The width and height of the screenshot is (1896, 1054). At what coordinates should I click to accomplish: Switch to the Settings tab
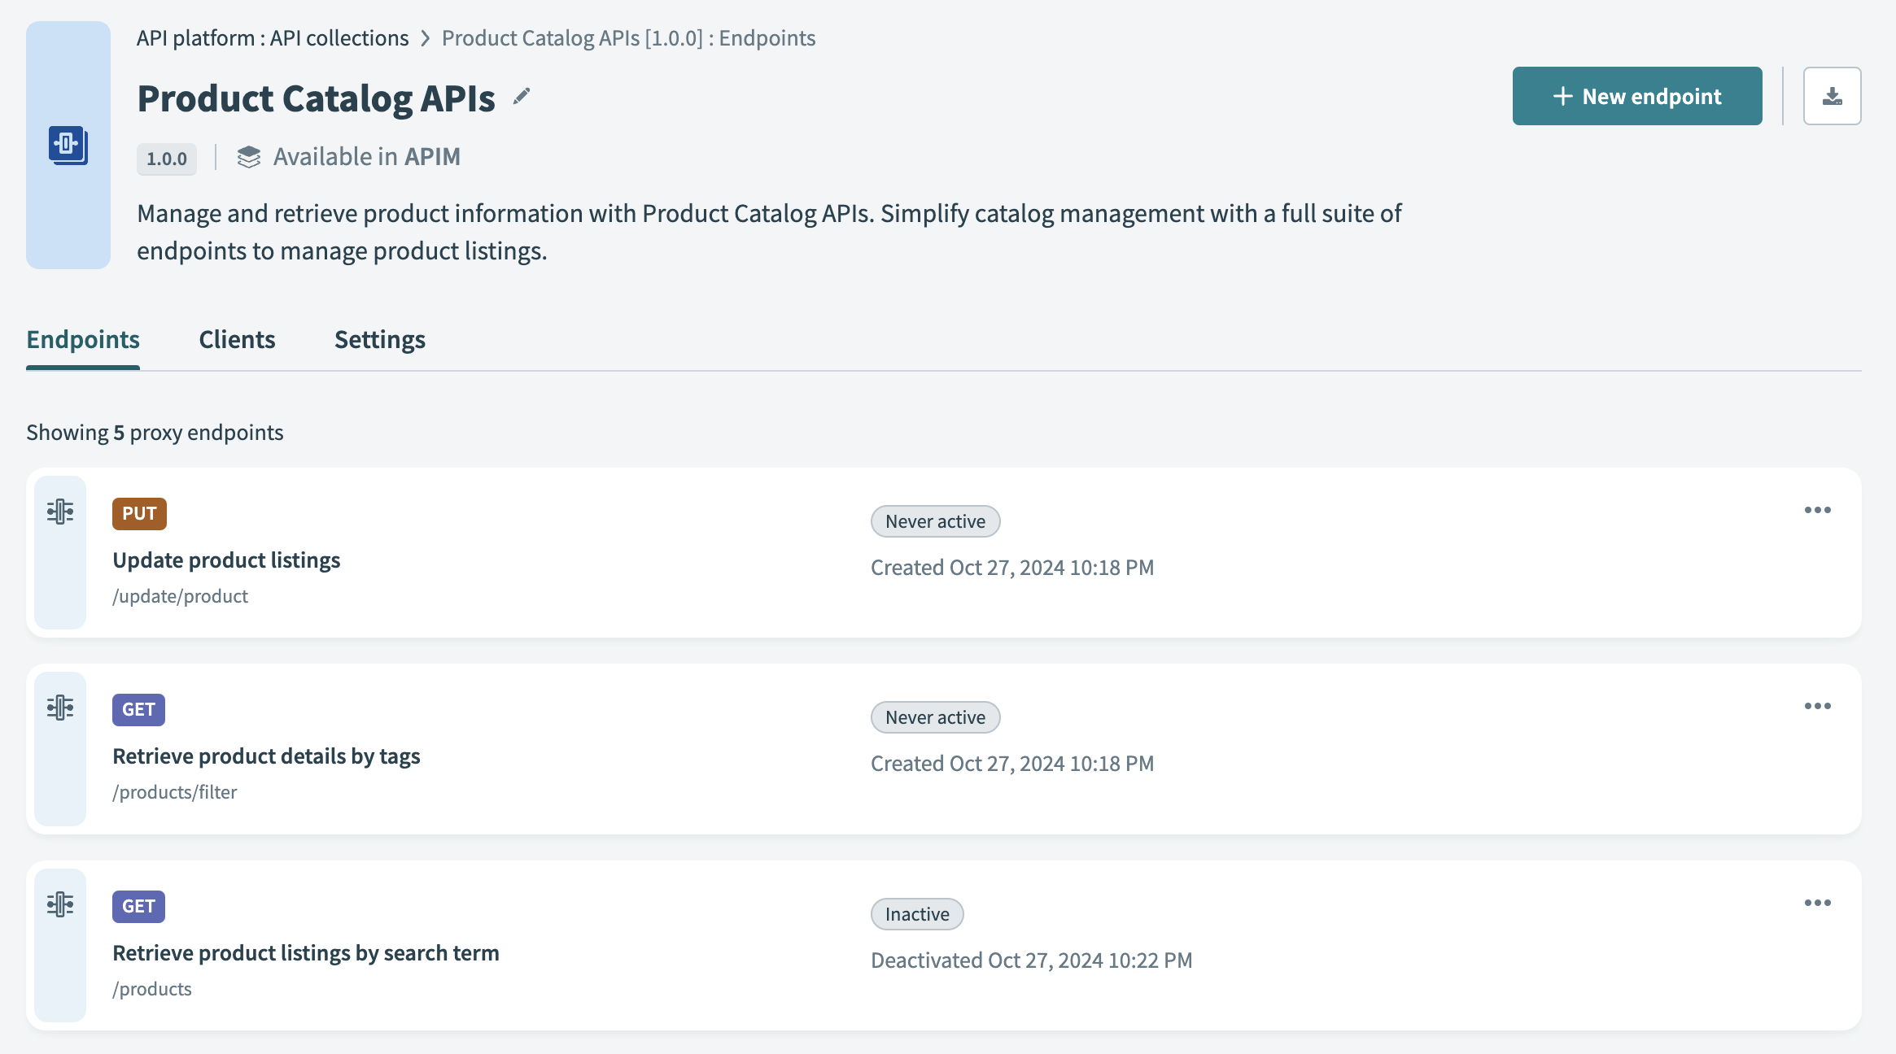[379, 339]
